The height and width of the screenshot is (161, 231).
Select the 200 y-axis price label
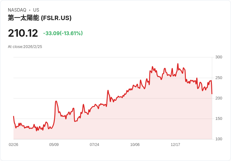pyautogui.click(x=218, y=98)
